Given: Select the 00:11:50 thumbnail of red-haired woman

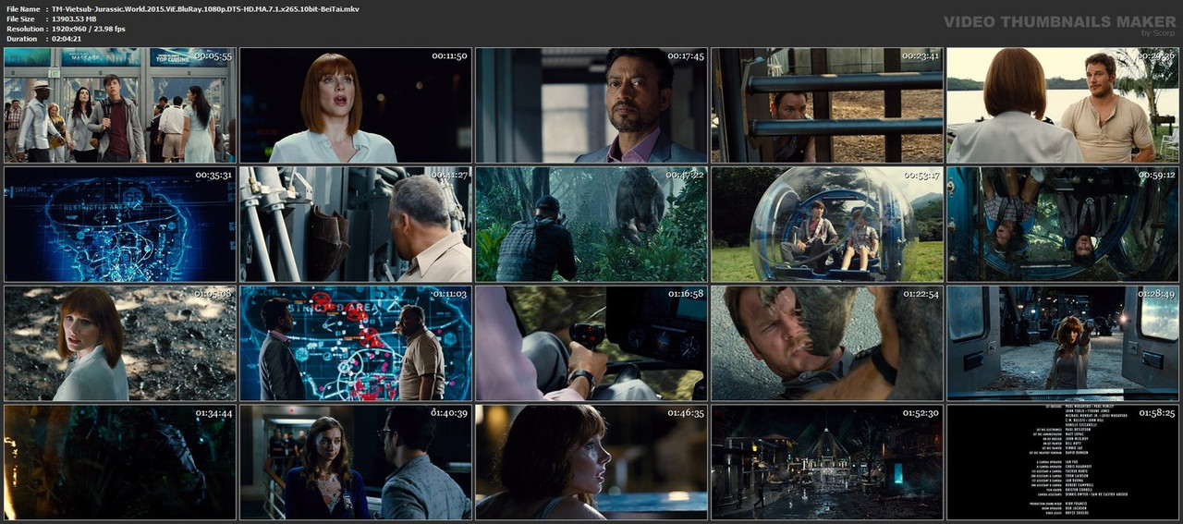Looking at the screenshot, I should (356, 105).
